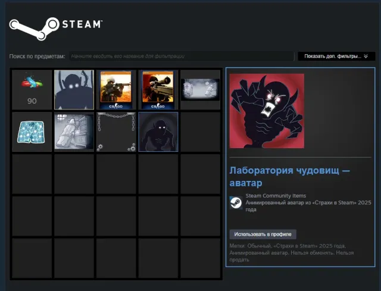Image resolution: width=381 pixels, height=291 pixels.
Task: Open the 'Лаборатория чудовищ — аватар' title link
Action: coord(290,177)
